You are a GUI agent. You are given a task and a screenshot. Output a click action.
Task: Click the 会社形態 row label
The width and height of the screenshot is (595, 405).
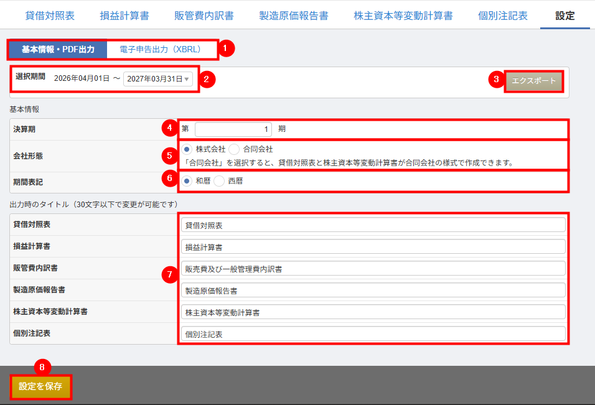click(x=28, y=156)
